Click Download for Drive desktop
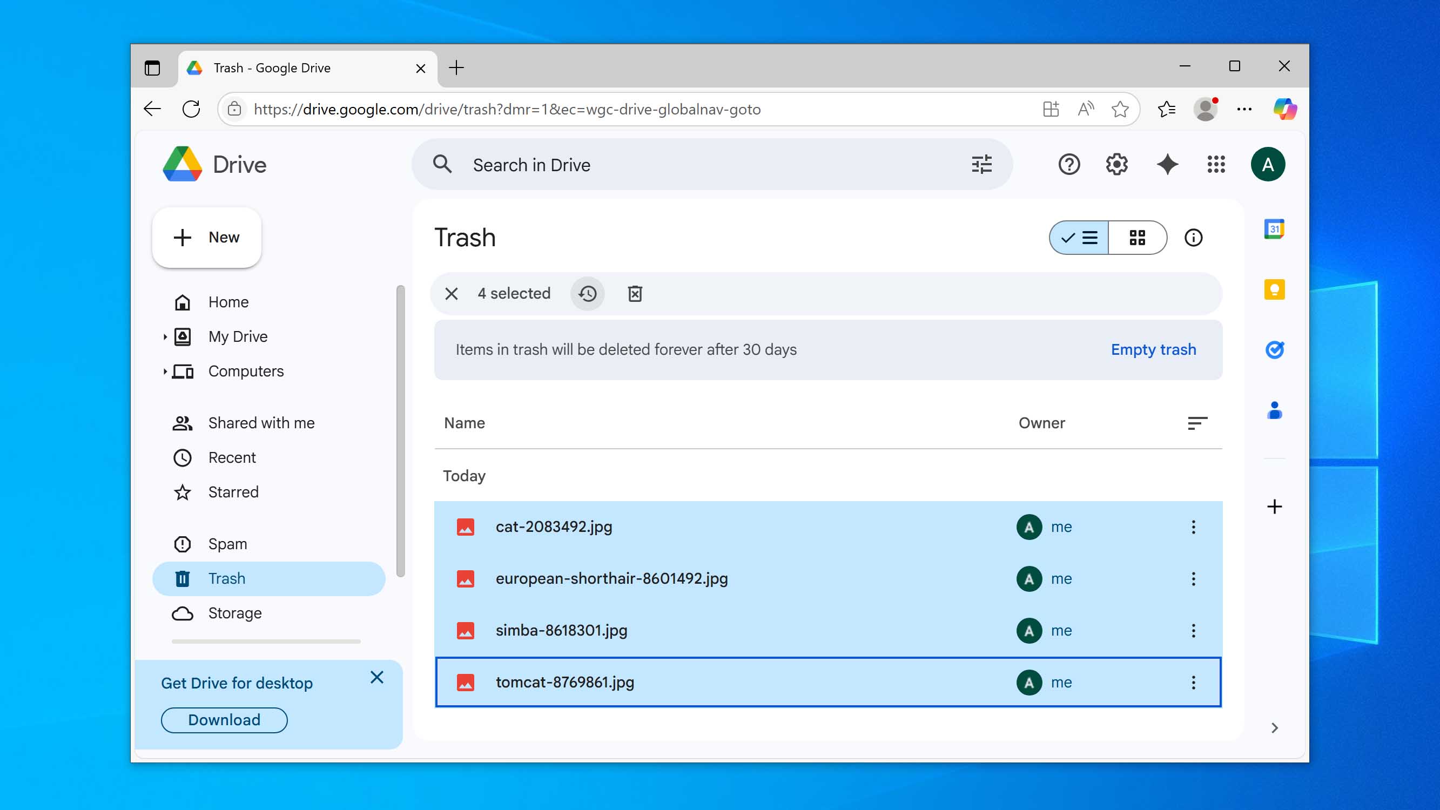This screenshot has height=810, width=1440. 224,719
